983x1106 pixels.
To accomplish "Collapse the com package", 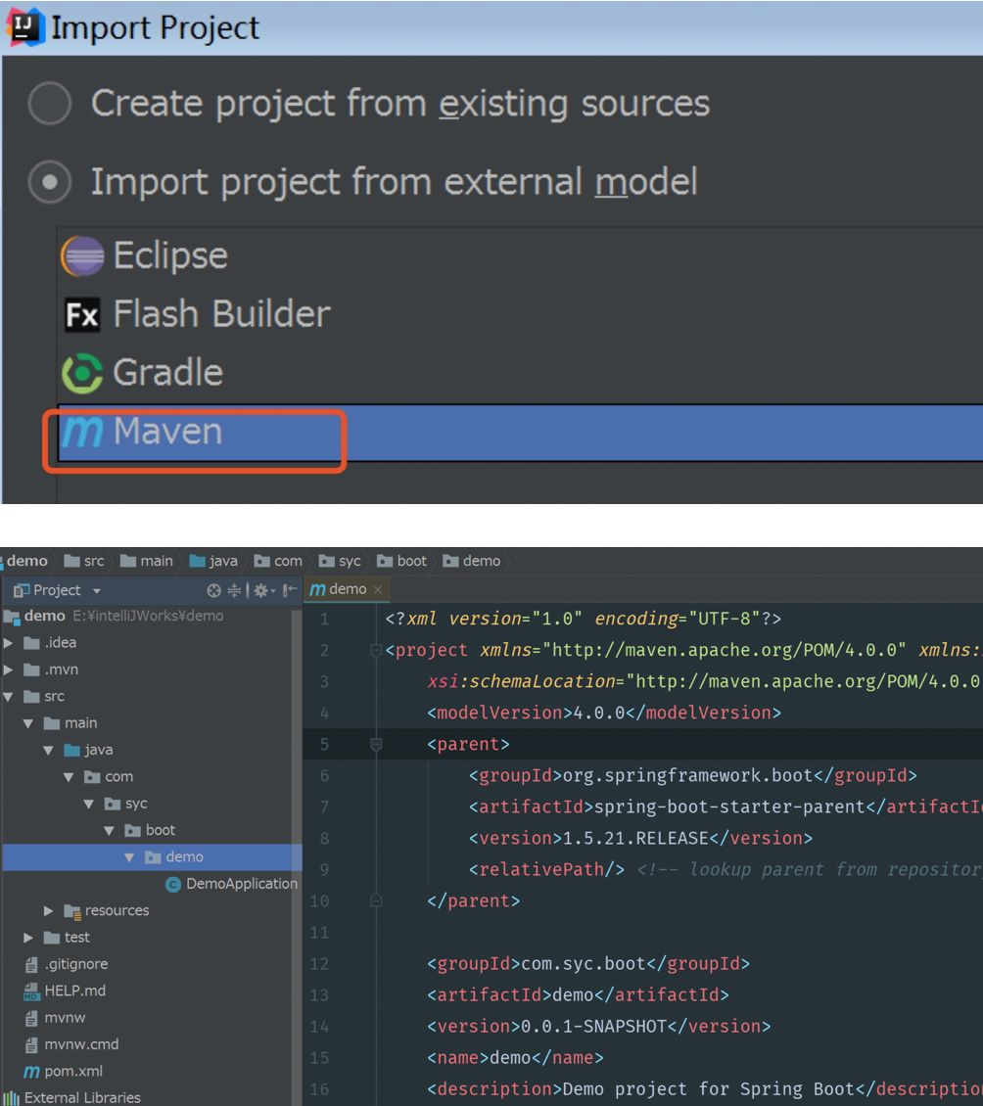I will pos(69,776).
